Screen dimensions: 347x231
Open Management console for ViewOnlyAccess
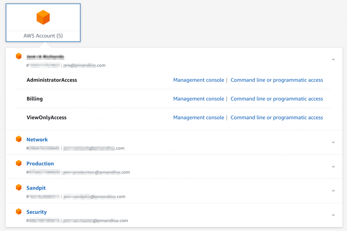pos(199,118)
